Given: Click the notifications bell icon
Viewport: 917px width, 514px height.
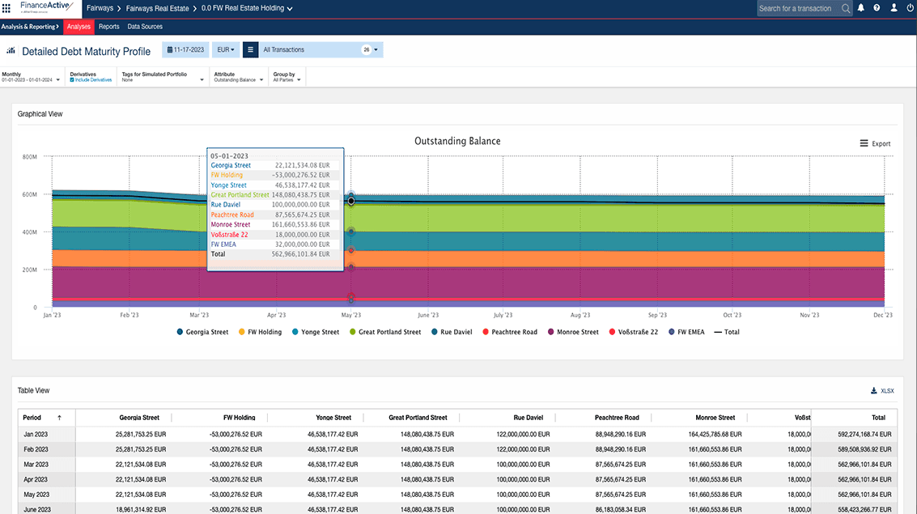Looking at the screenshot, I should click(x=861, y=8).
